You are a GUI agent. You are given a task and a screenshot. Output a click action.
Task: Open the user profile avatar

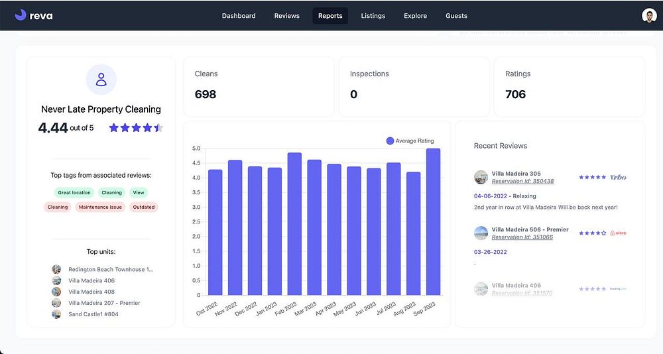[649, 16]
